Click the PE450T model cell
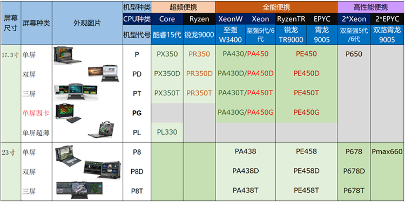This screenshot has height=202, width=405. click(306, 93)
